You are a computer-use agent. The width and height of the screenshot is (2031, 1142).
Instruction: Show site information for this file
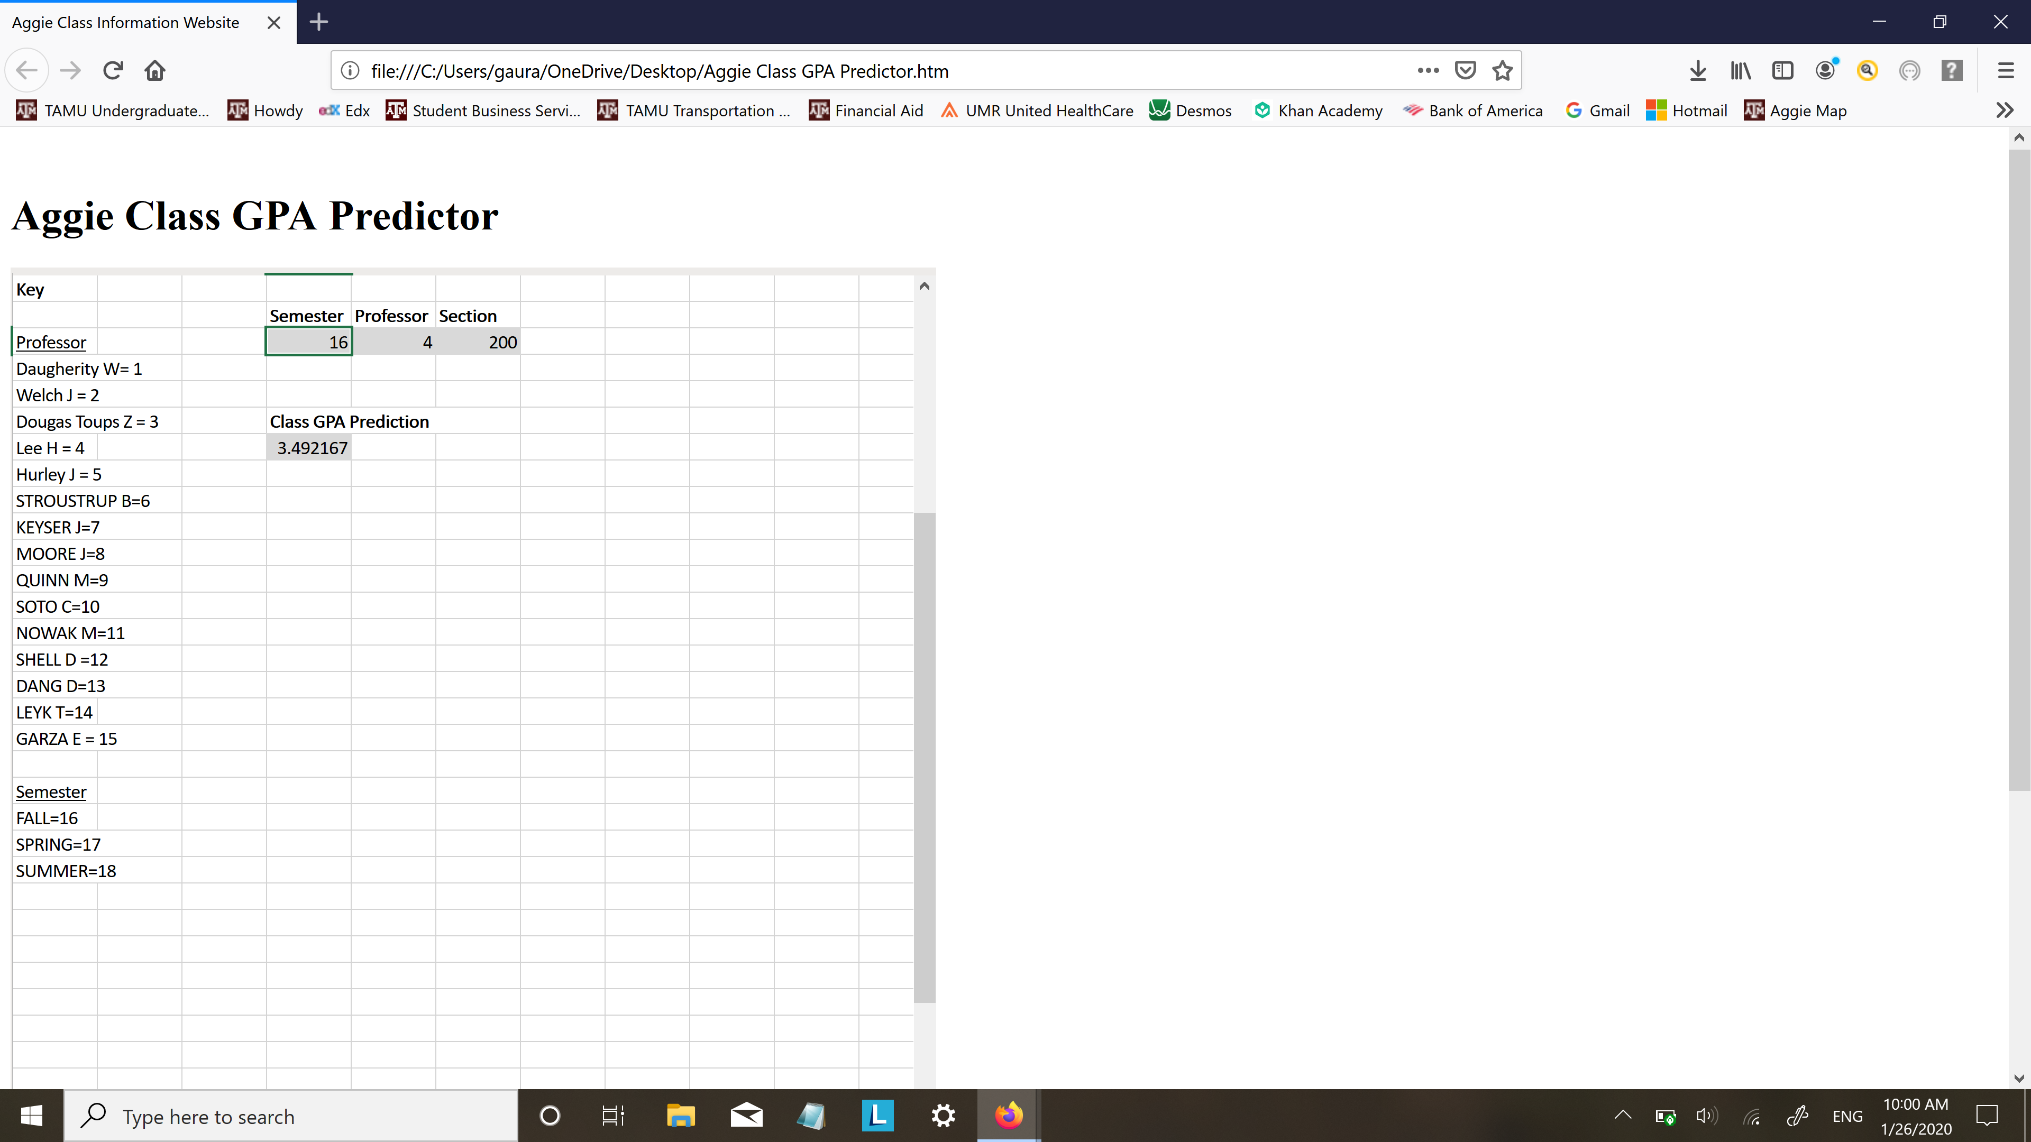[350, 71]
